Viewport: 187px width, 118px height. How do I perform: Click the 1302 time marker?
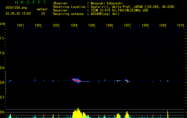[38, 25]
